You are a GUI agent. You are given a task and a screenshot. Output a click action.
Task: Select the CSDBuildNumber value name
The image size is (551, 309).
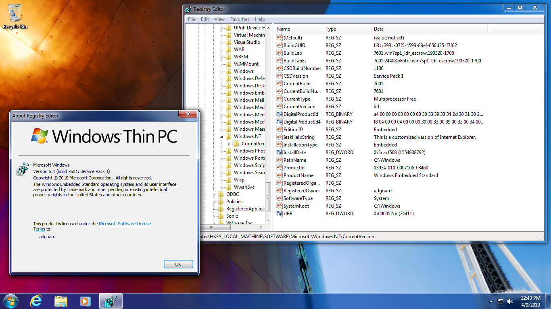click(x=302, y=68)
